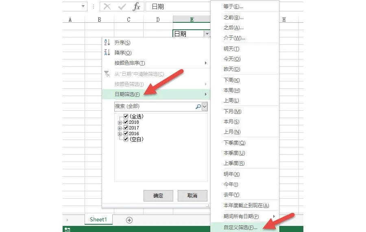
Task: Click the magnifier icon in search box
Action: coord(198,107)
